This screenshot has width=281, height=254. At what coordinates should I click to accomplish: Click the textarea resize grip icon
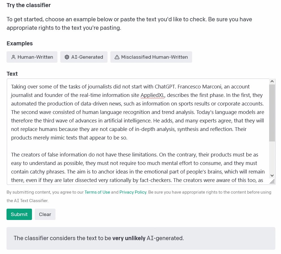click(x=272, y=181)
